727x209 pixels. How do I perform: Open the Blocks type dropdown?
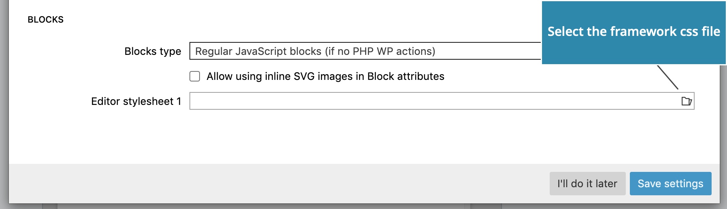(365, 51)
